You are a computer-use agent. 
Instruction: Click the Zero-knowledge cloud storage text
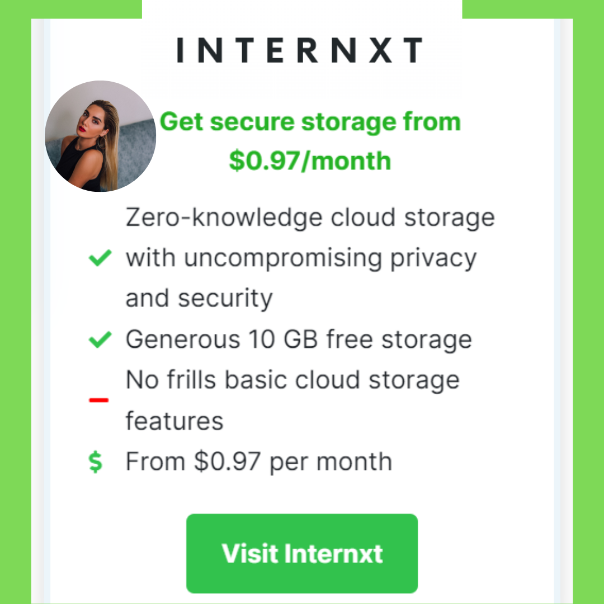(x=310, y=216)
